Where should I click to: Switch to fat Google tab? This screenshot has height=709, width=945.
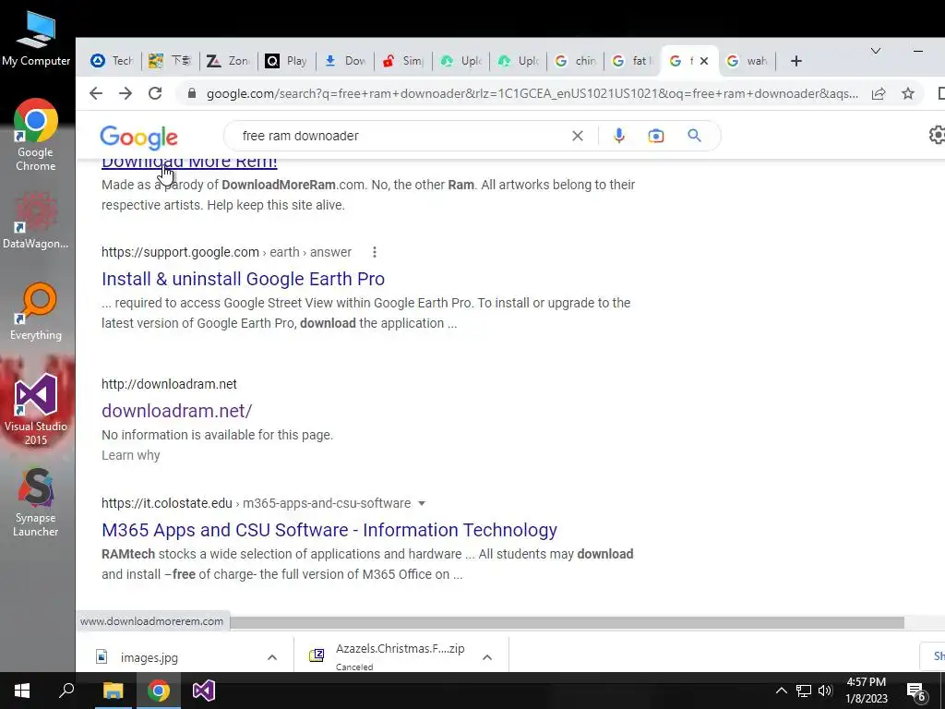click(x=633, y=61)
